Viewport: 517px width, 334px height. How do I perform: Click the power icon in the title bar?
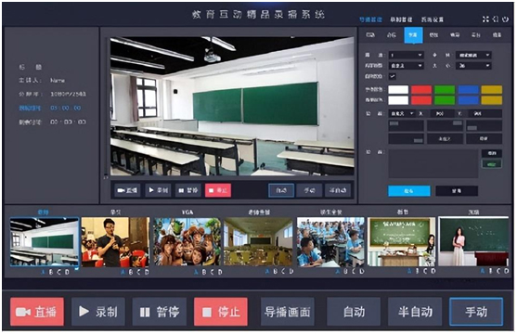pos(505,19)
